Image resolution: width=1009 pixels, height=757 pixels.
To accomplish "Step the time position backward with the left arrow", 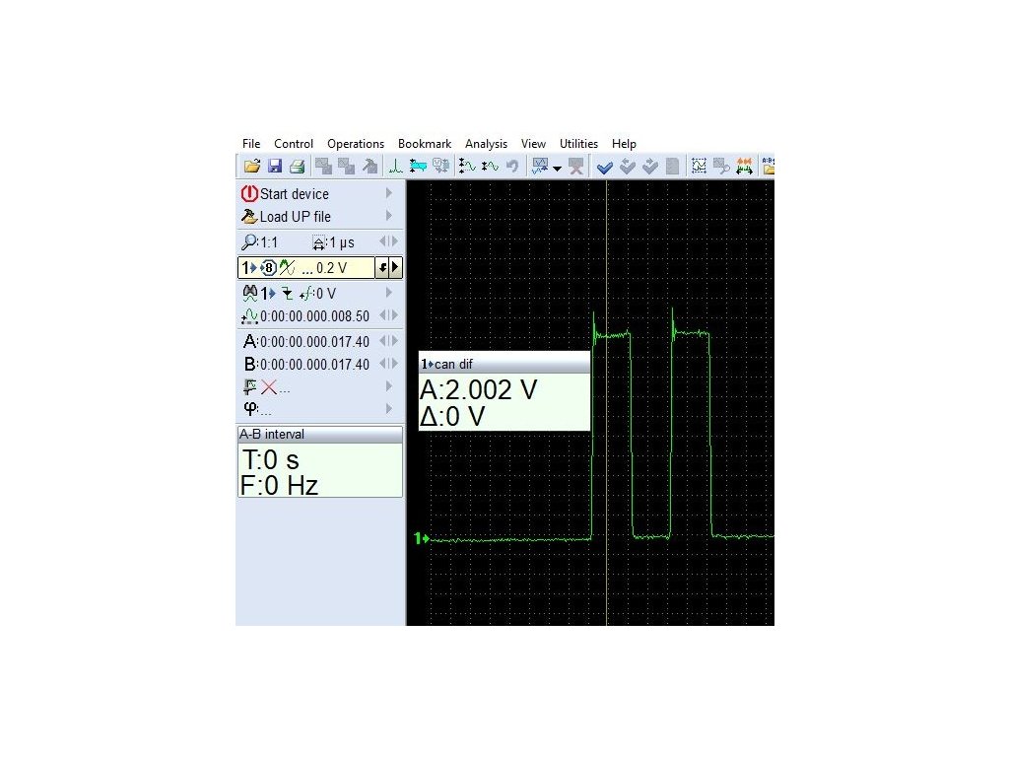I will pyautogui.click(x=383, y=314).
